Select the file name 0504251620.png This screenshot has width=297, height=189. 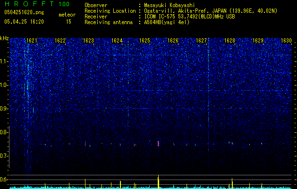24,13
